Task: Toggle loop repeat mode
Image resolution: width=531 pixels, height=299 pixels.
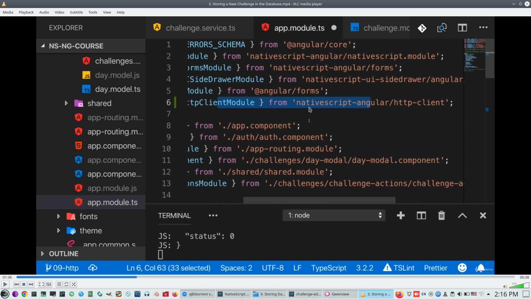Action: click(x=66, y=284)
